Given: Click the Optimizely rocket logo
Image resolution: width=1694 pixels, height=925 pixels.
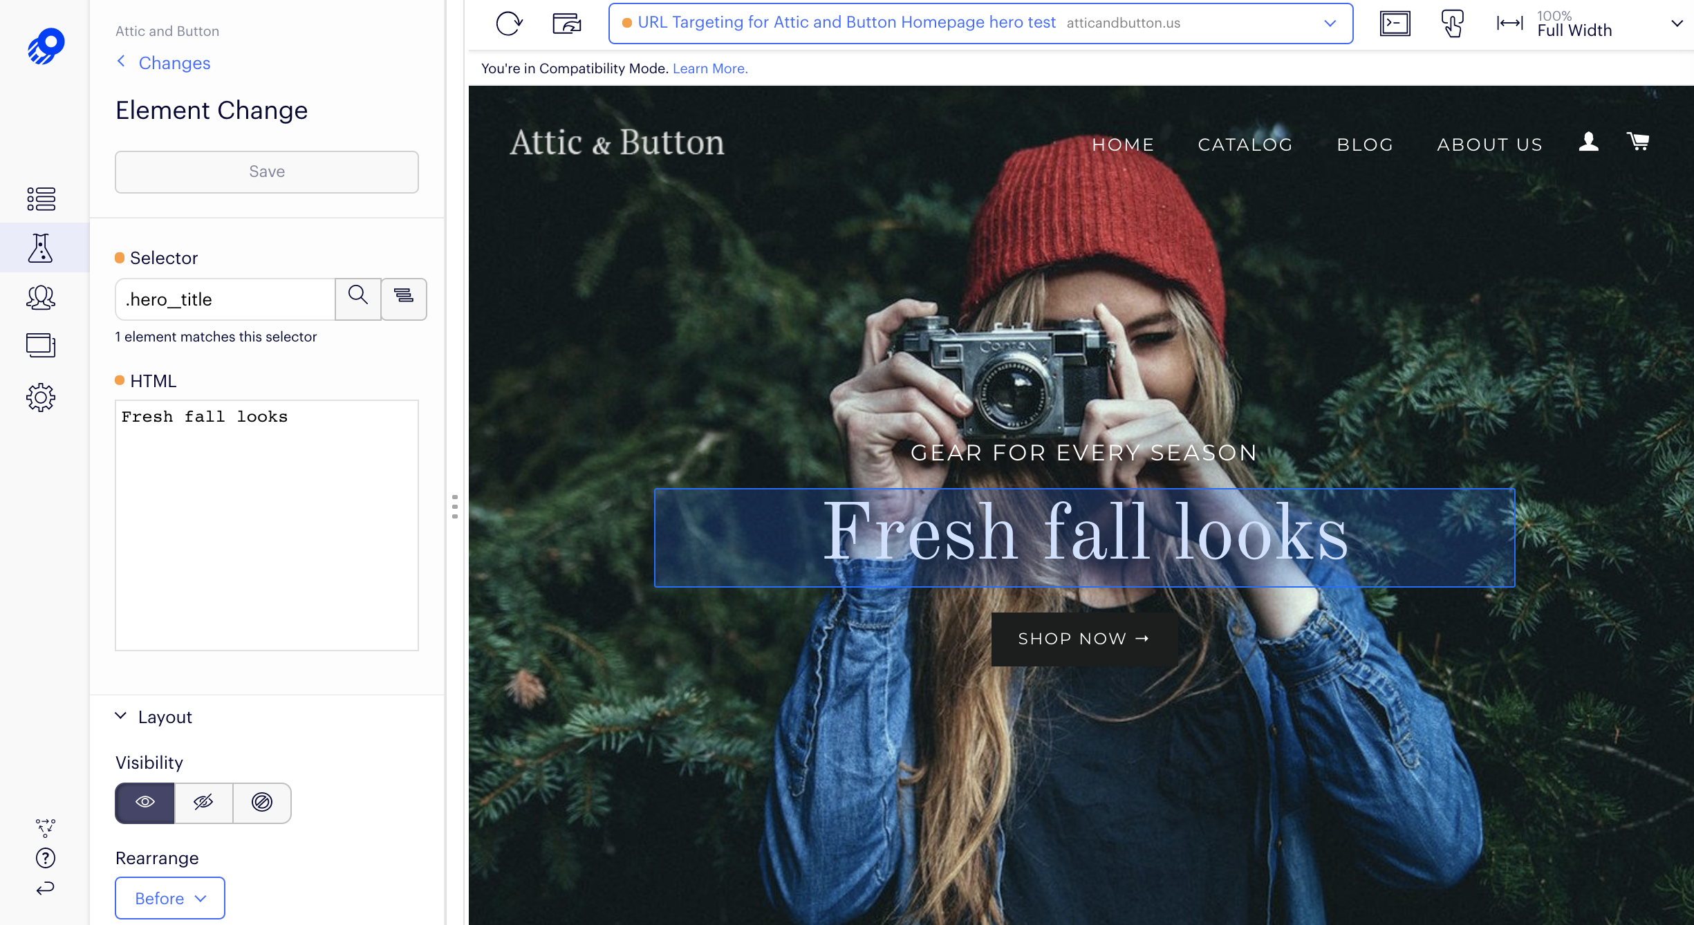Looking at the screenshot, I should point(46,46).
